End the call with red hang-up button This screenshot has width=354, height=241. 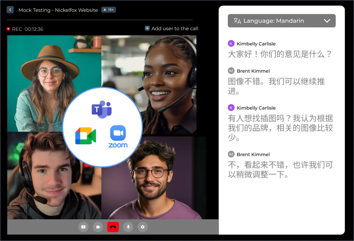click(x=113, y=227)
